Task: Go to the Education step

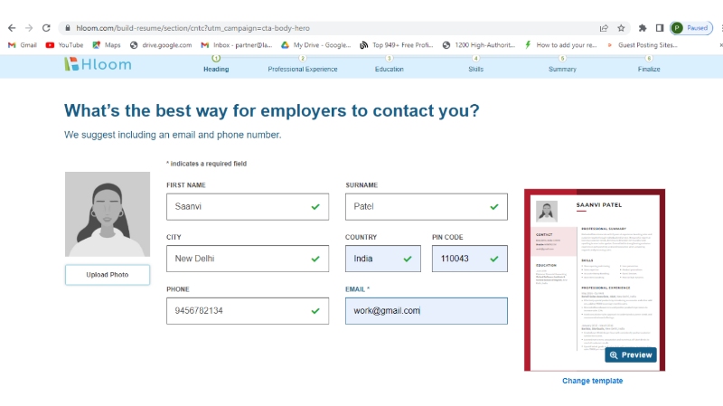Action: coord(389,64)
